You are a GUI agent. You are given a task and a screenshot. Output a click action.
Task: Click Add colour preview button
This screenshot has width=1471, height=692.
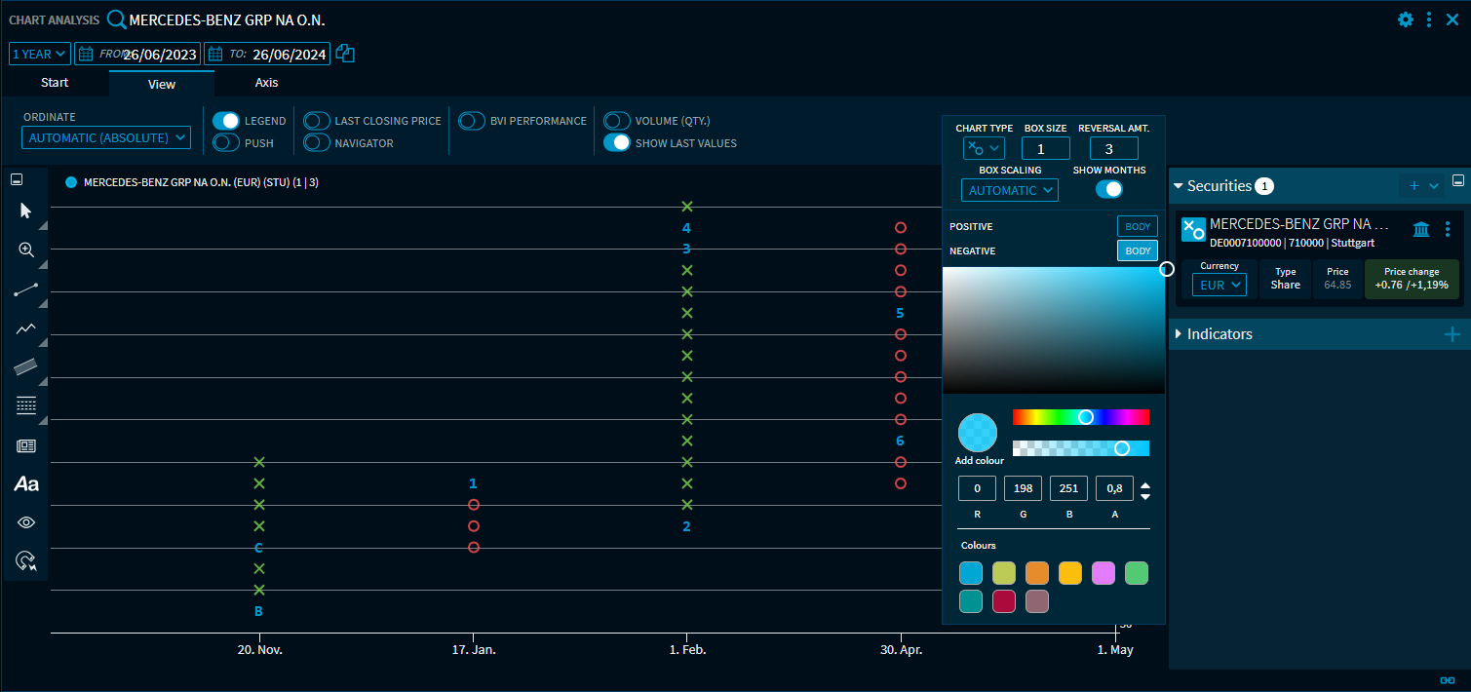978,433
